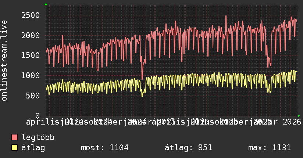Click the green arrow at x-axis end
303x158 pixels.
click(x=299, y=116)
